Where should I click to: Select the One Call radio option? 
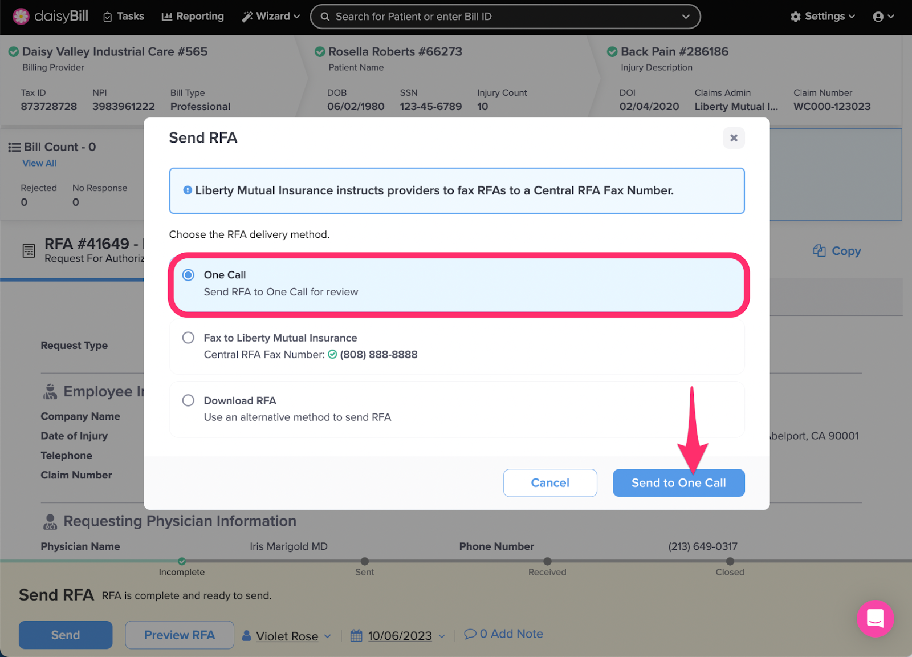[x=188, y=275]
